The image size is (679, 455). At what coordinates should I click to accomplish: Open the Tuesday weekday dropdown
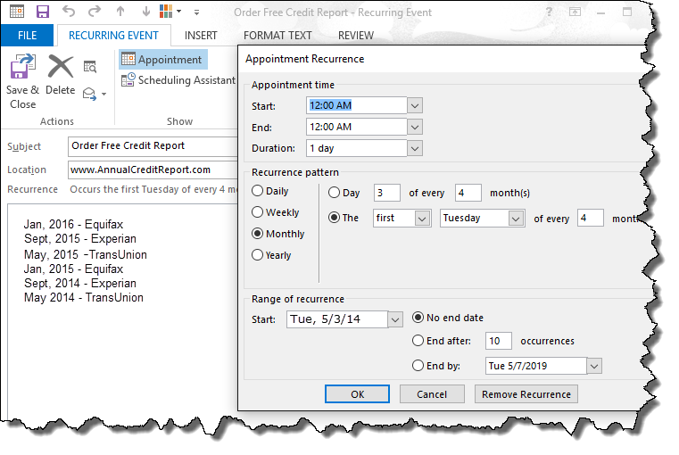pyautogui.click(x=516, y=218)
